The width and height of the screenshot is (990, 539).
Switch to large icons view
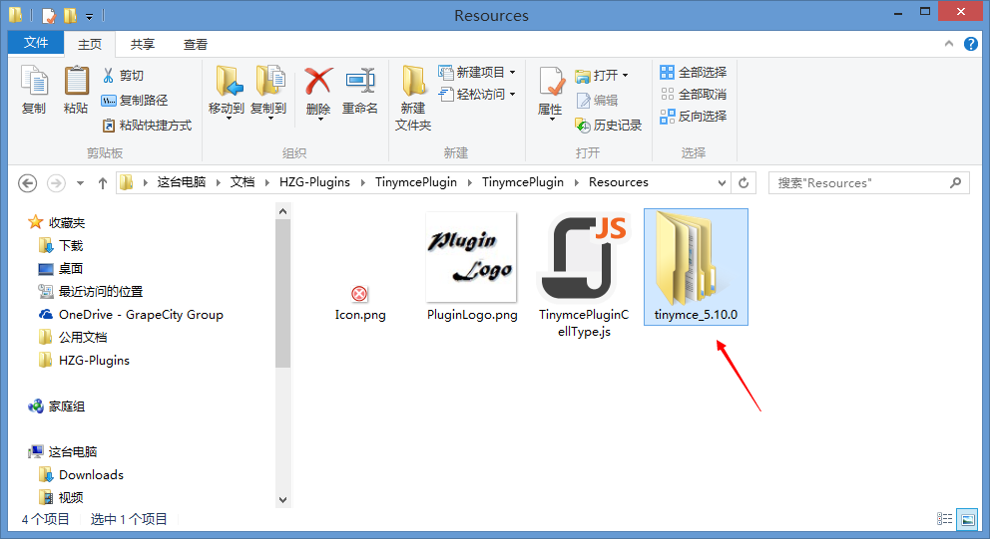(x=967, y=519)
